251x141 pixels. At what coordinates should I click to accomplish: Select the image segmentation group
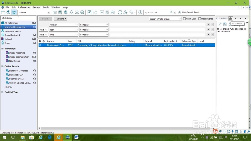[x=19, y=57]
